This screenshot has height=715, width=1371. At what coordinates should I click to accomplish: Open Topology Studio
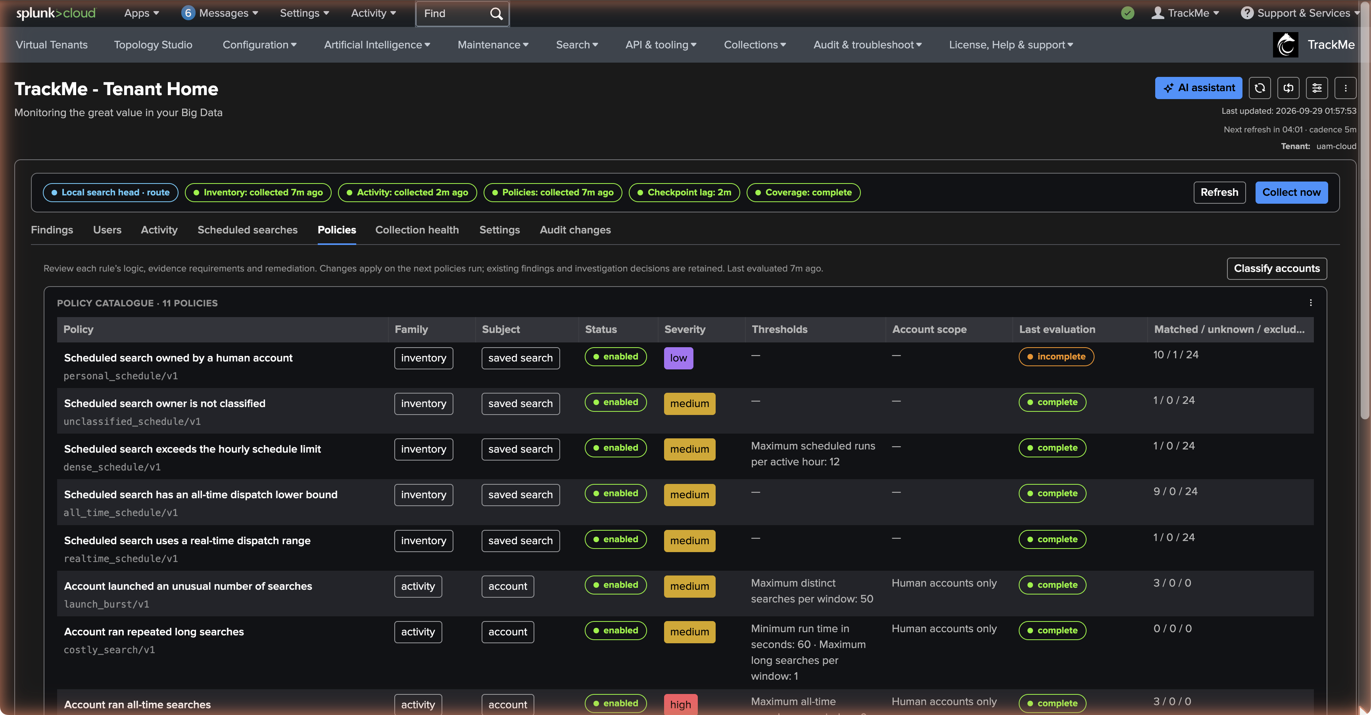(153, 45)
